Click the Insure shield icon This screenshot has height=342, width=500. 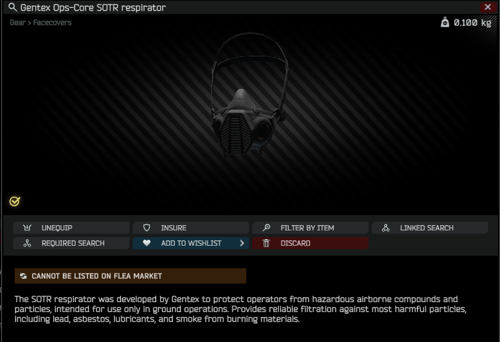(x=147, y=228)
